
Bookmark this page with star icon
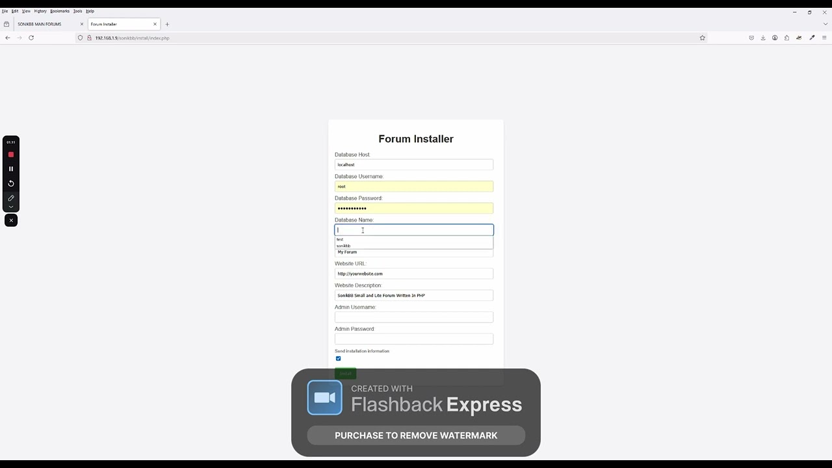tap(702, 38)
